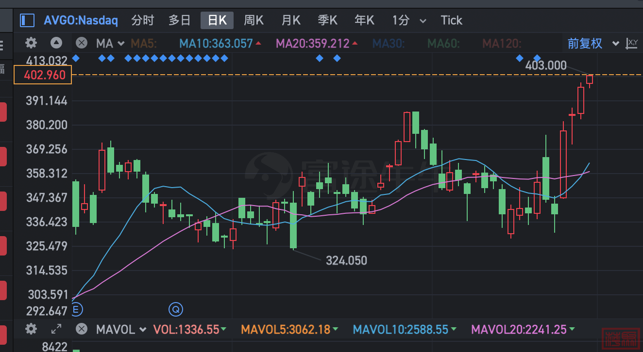The height and width of the screenshot is (352, 643).
Task: Open the 前复权 price adjustment dropdown
Action: point(593,44)
